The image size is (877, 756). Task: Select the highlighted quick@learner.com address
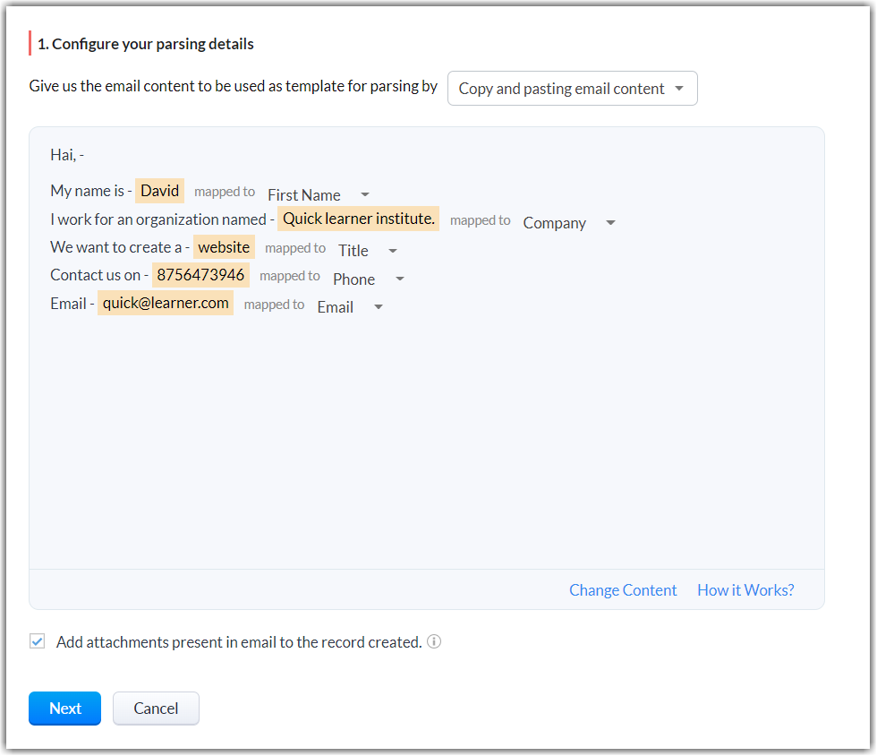coord(166,303)
